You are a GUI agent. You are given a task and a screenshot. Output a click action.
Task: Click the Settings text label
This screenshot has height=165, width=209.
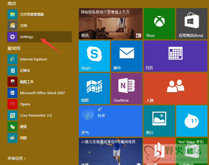(x=26, y=37)
